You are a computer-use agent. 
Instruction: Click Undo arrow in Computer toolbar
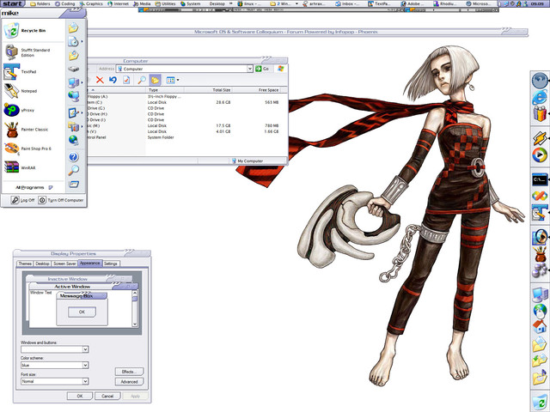tap(113, 80)
